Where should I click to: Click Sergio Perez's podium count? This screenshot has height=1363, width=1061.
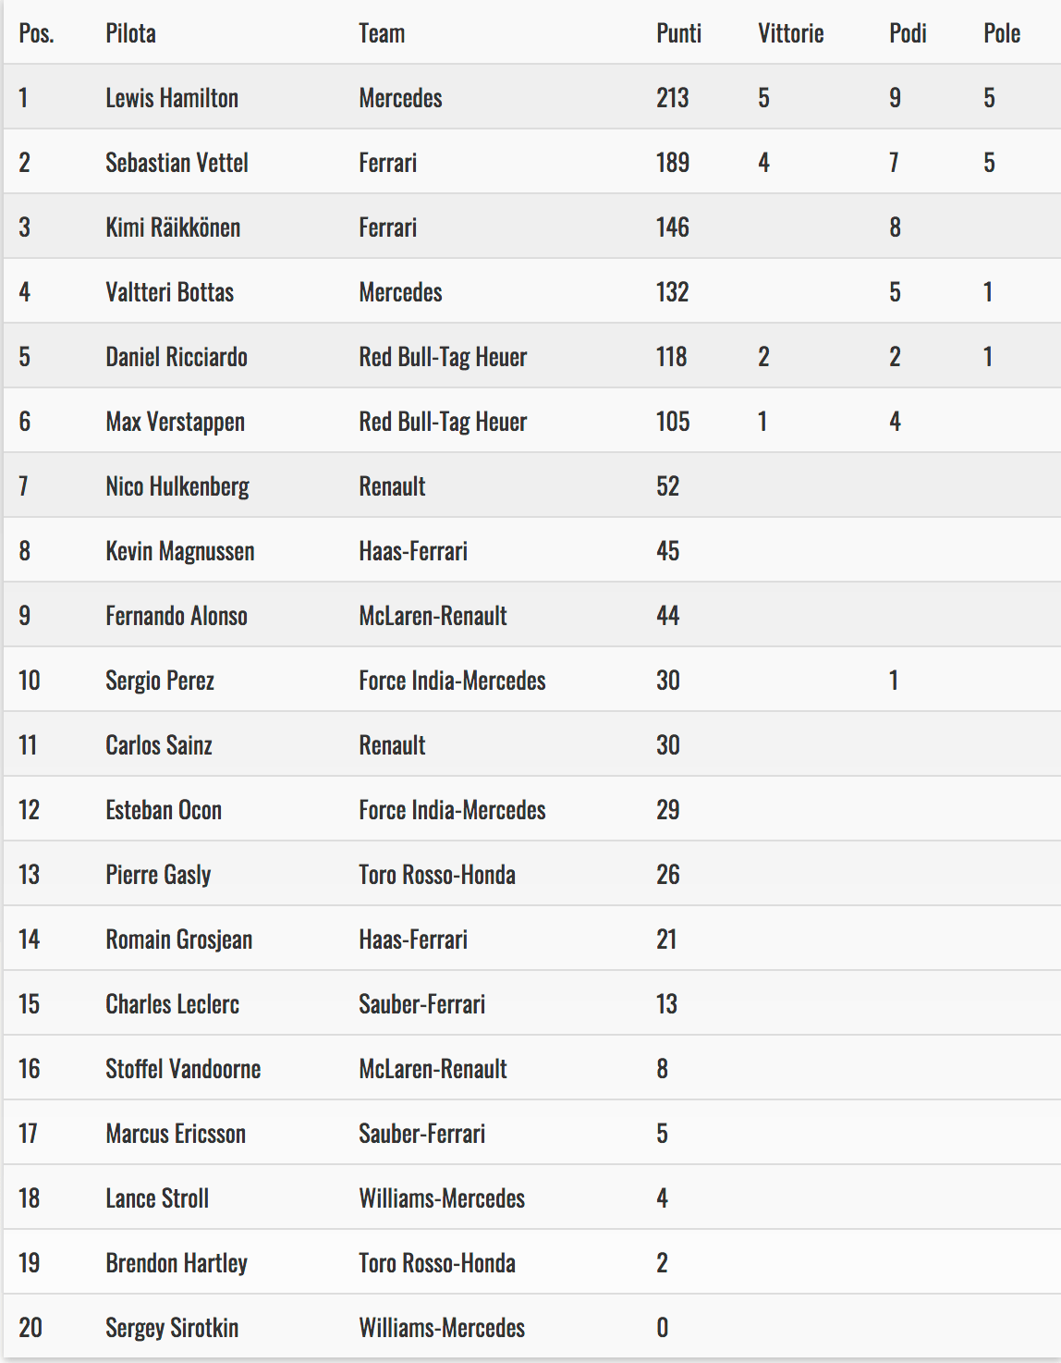(894, 681)
